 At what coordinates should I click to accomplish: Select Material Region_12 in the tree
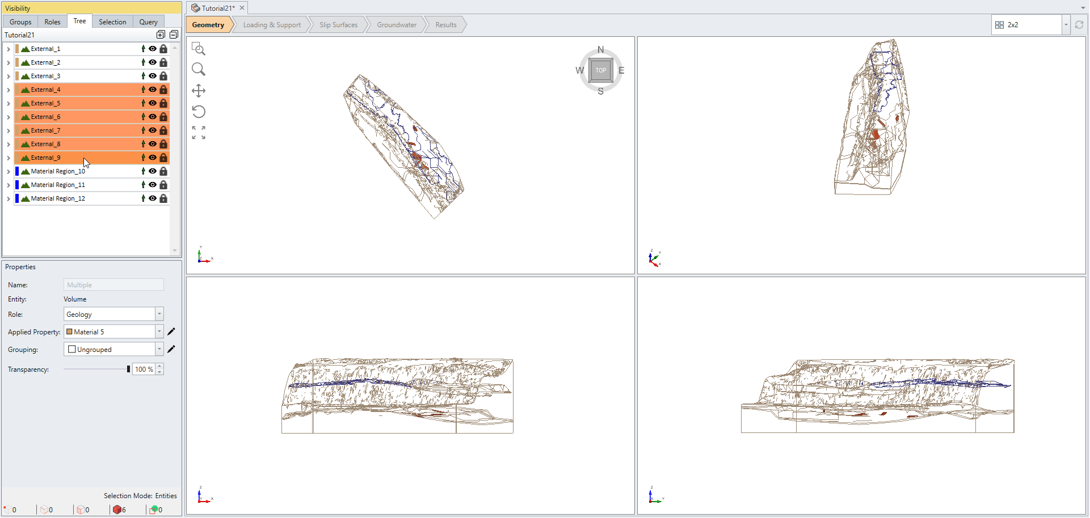[x=58, y=198]
